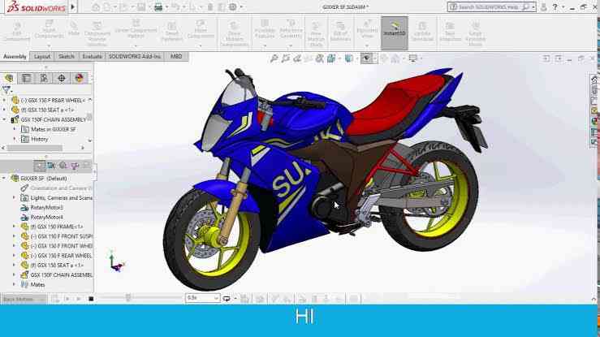This screenshot has width=600, height=337.
Task: Open the Options gear in the quick access bar
Action: pos(233,6)
